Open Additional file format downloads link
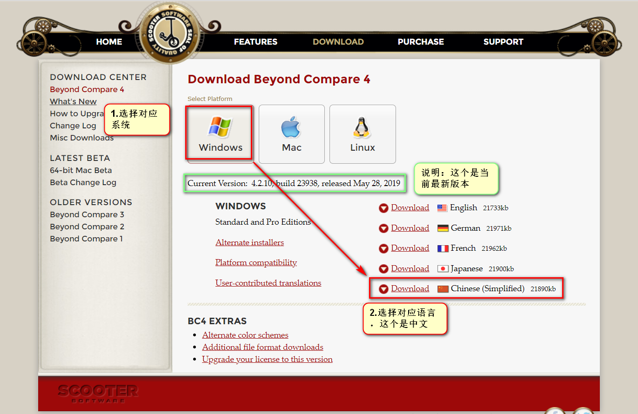Image resolution: width=638 pixels, height=414 pixels. coord(262,347)
